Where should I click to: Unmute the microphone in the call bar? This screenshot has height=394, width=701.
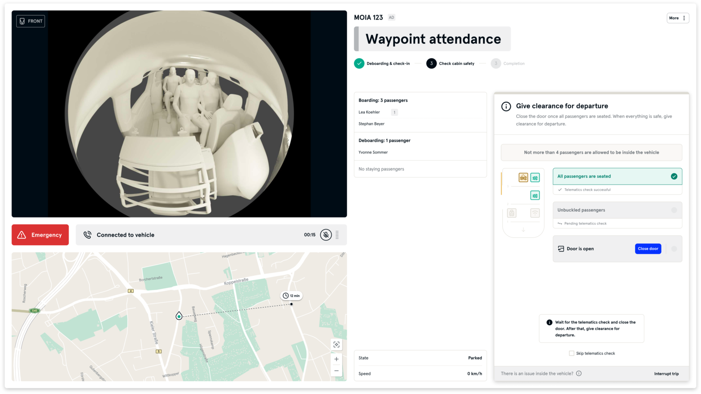(326, 235)
